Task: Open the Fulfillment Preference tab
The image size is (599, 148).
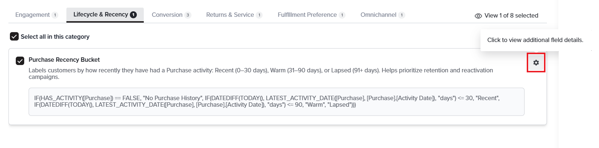Action: [311, 15]
